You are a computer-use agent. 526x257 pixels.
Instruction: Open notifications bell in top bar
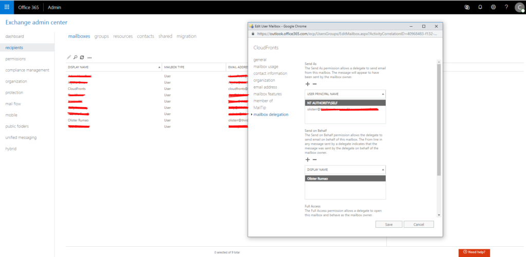click(480, 7)
